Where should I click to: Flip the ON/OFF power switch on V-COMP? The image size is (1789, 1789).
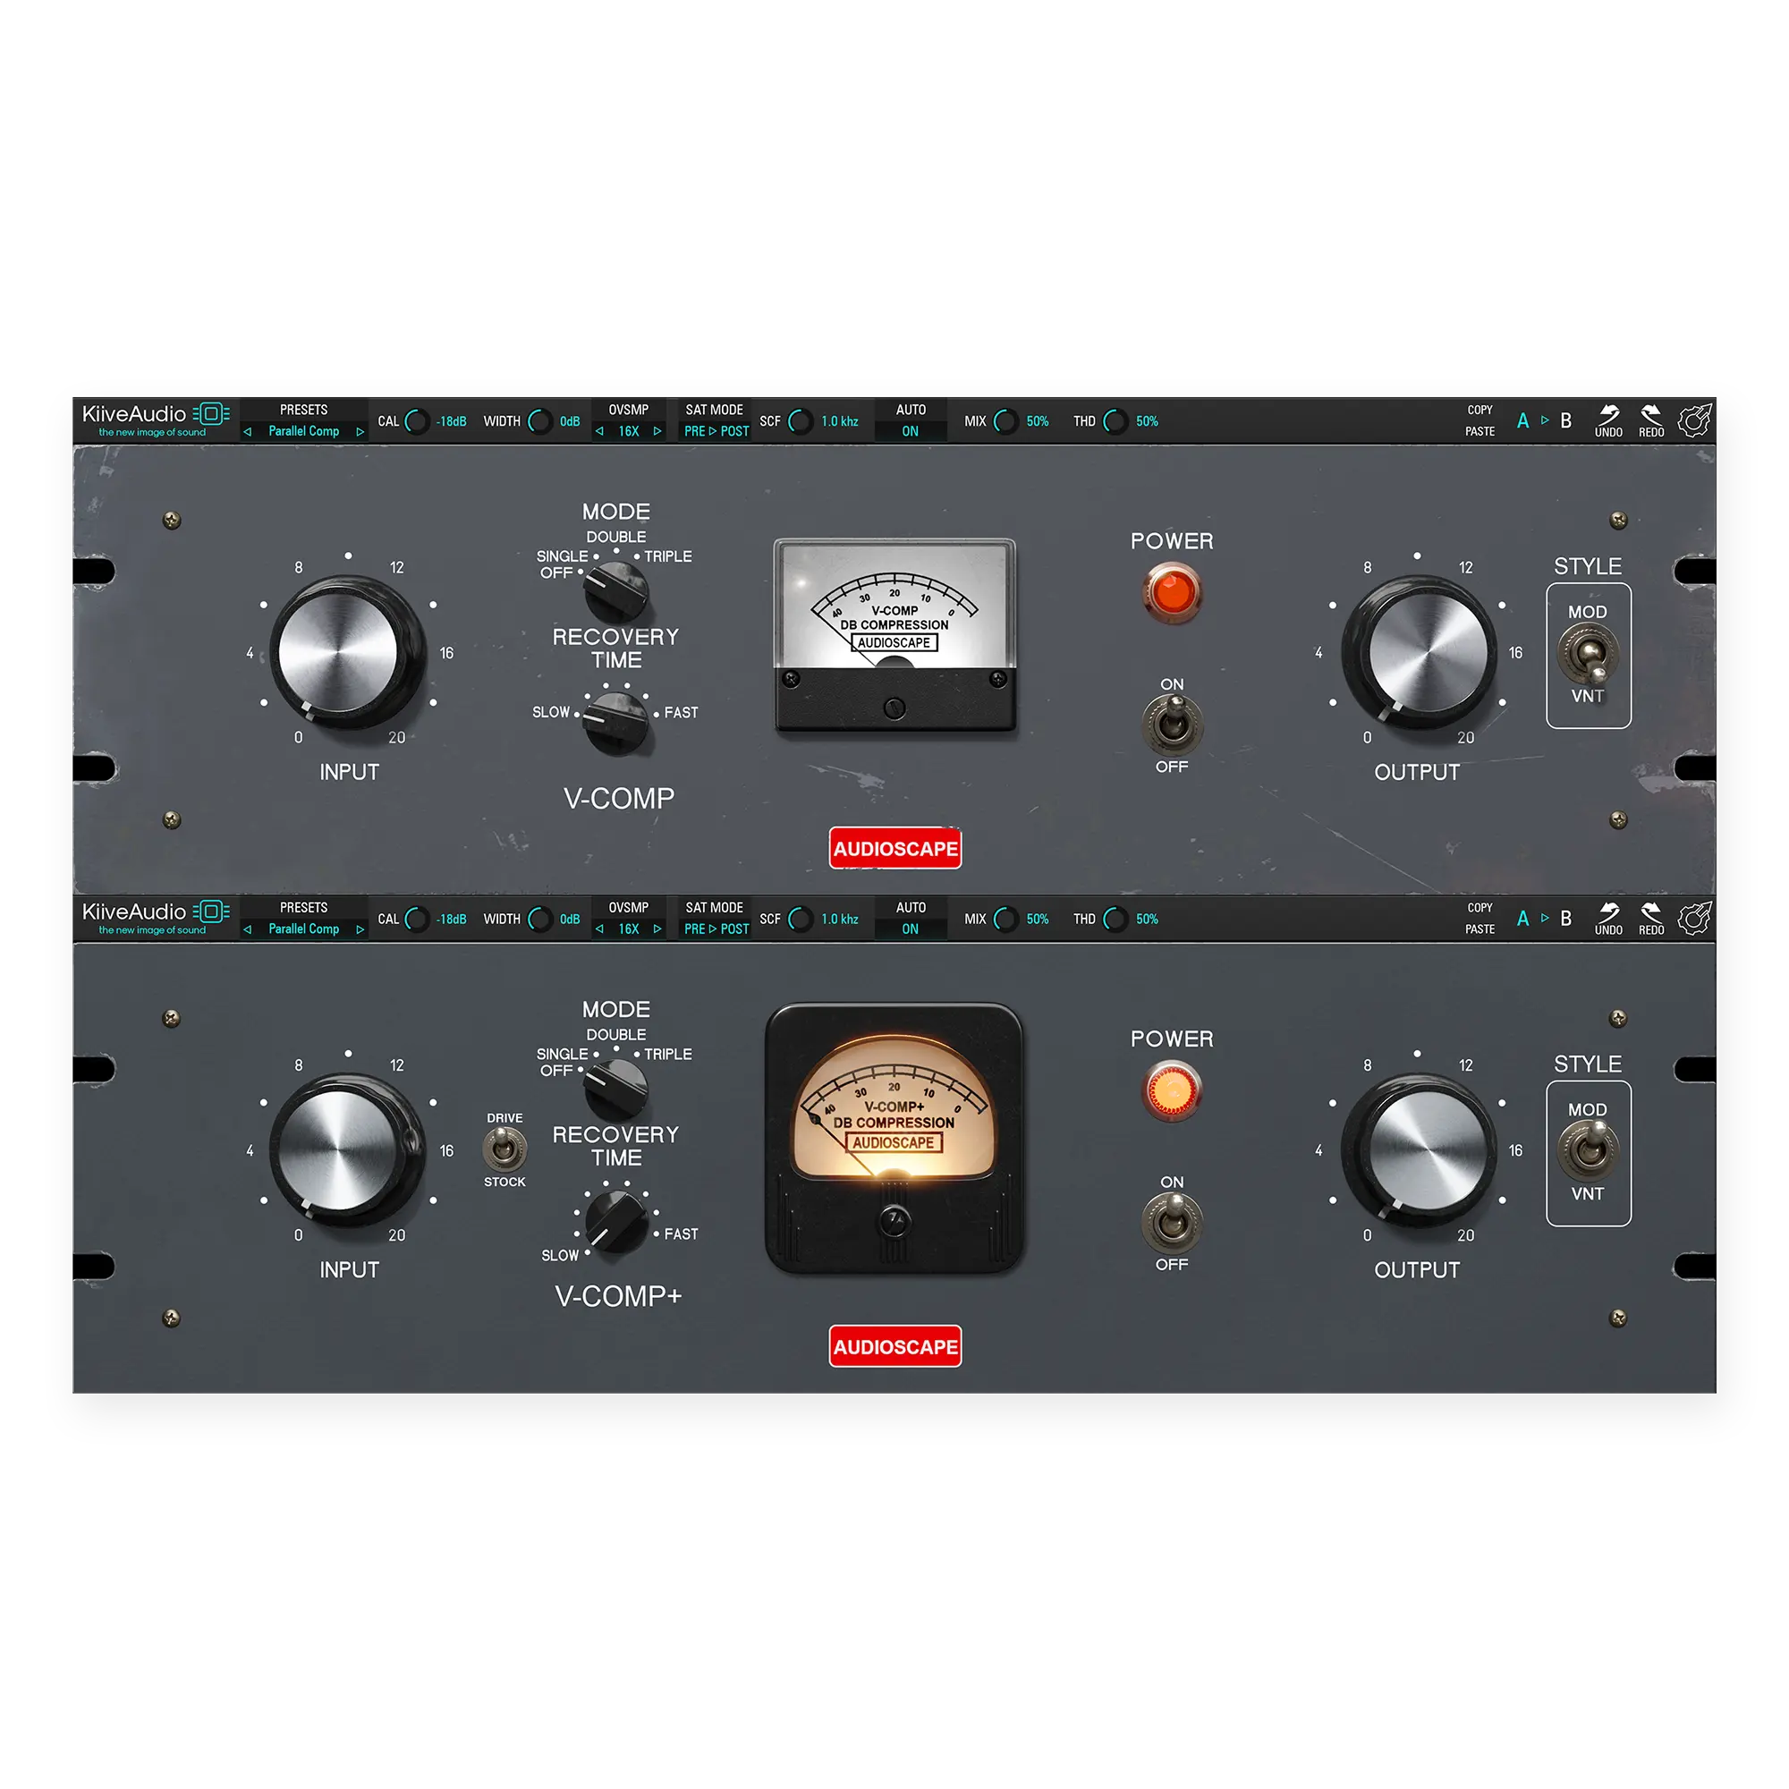[x=1173, y=723]
